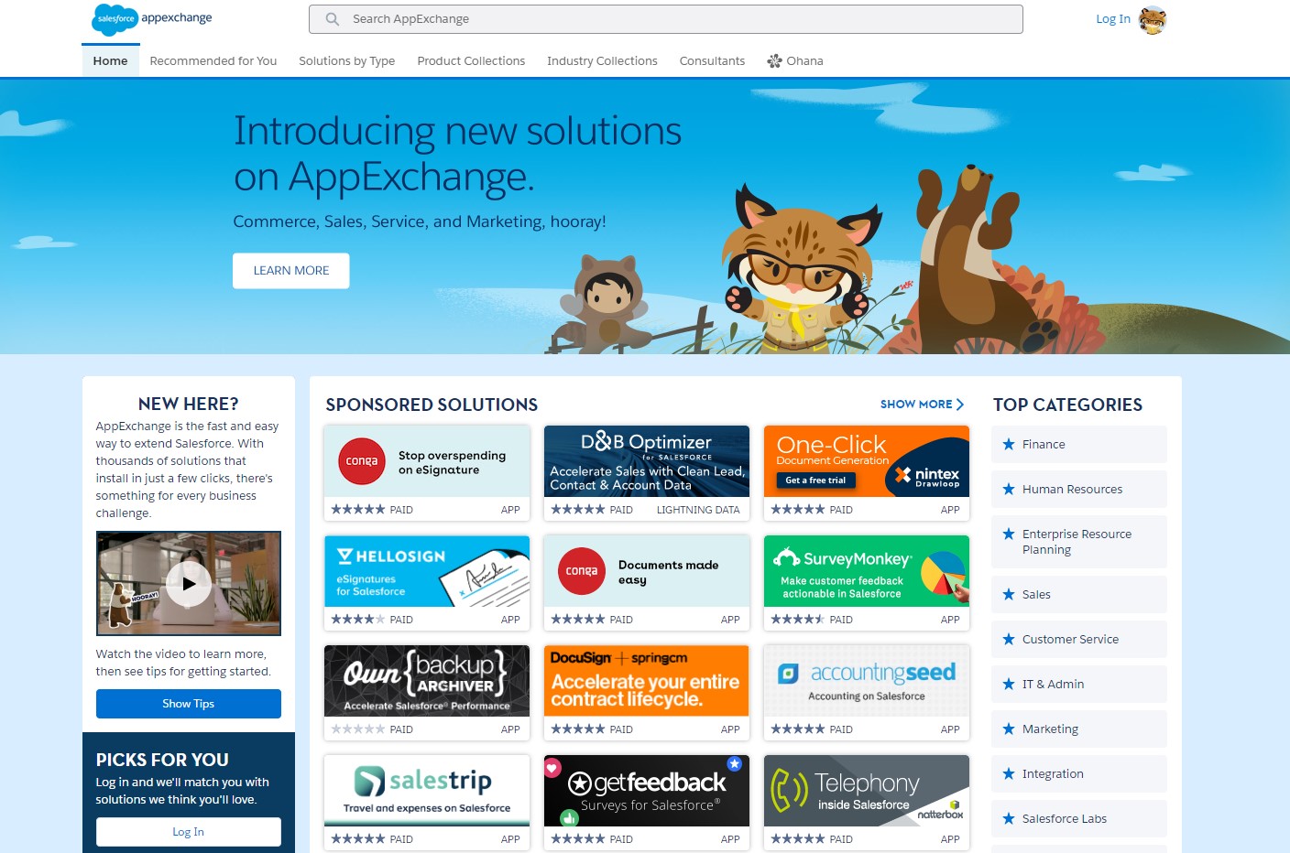Viewport: 1290px width, 853px height.
Task: Click Log In under Picks For You
Action: tap(189, 832)
